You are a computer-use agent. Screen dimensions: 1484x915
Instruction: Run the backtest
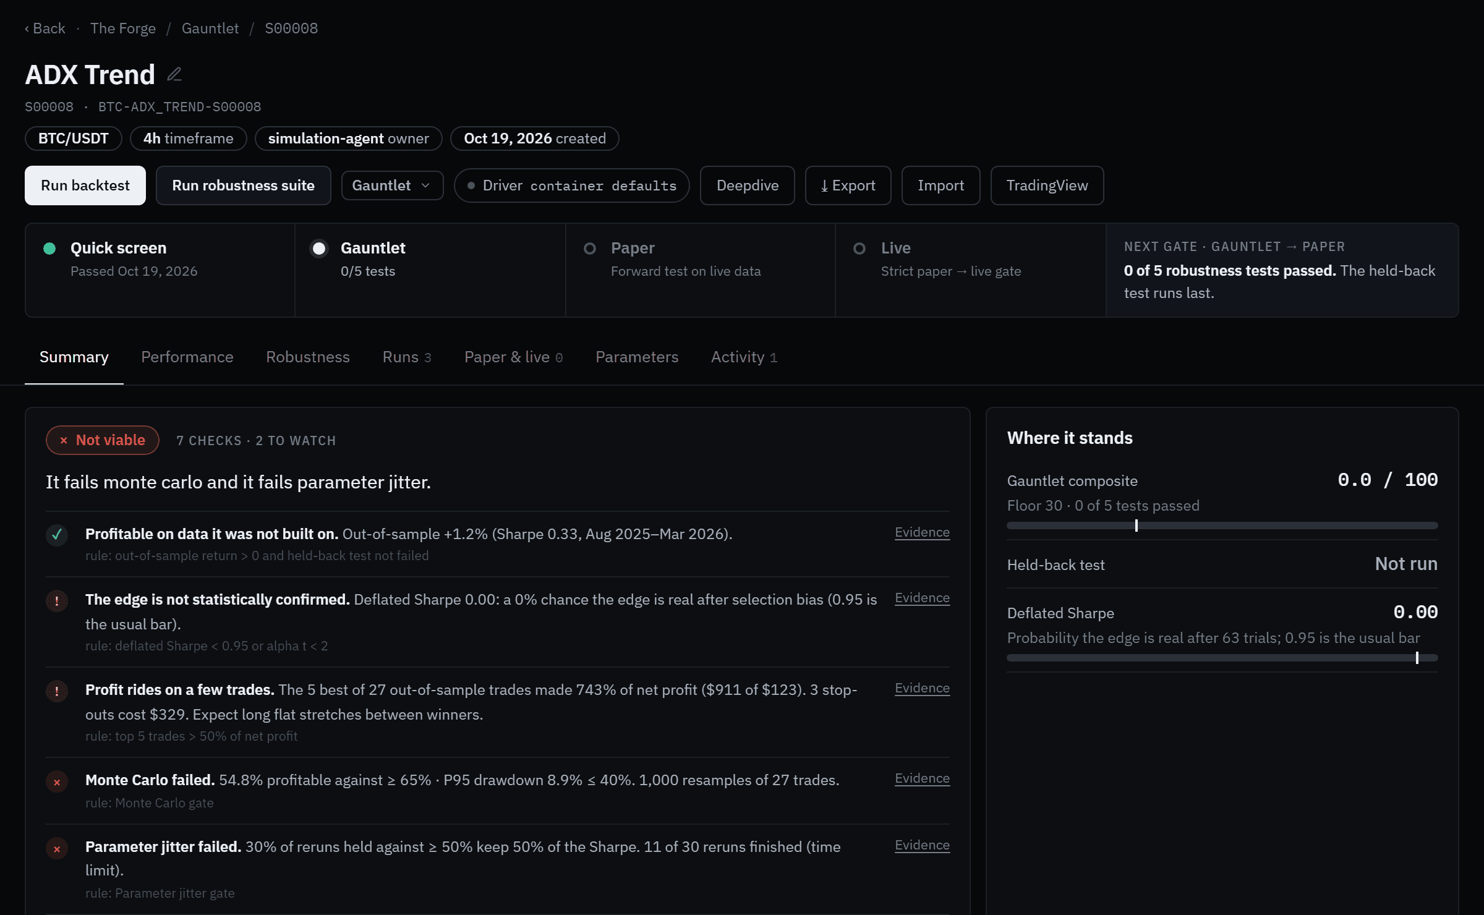tap(85, 185)
